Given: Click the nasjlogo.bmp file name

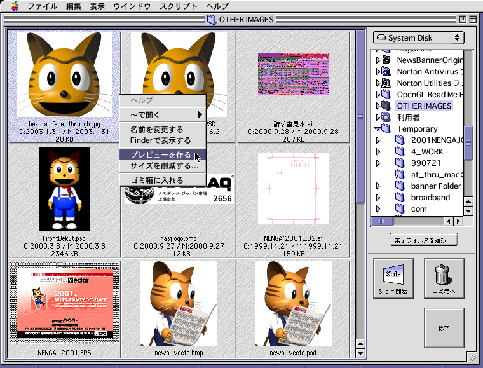Looking at the screenshot, I should coord(179,238).
